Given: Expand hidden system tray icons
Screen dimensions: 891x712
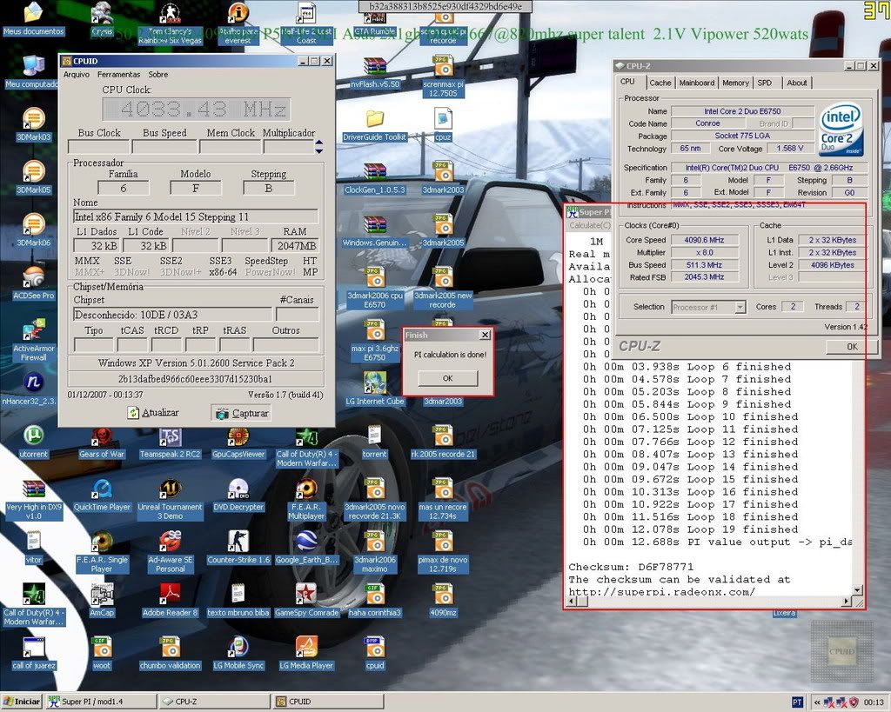Looking at the screenshot, I should [x=818, y=702].
